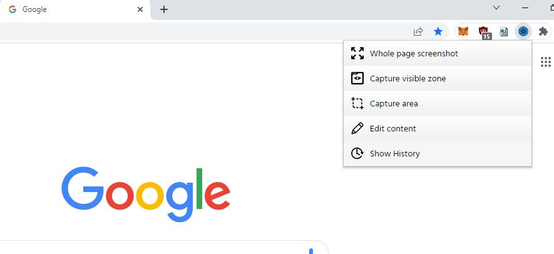Click the share page icon
554x254 pixels.
pos(418,31)
